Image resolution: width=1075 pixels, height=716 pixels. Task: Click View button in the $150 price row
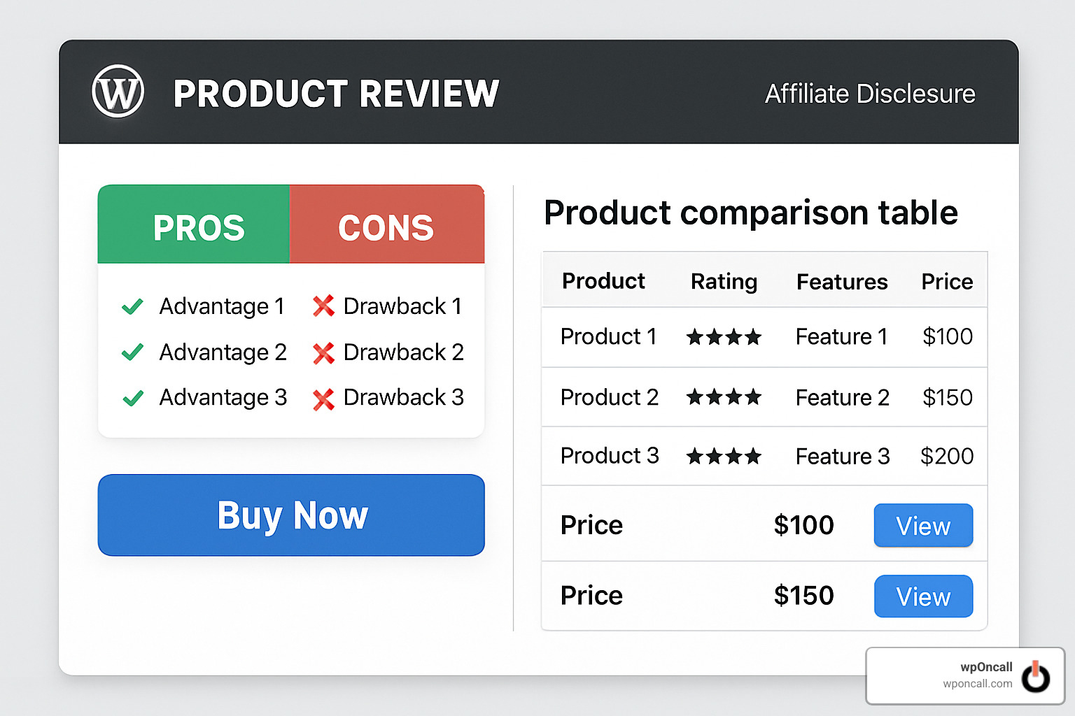pyautogui.click(x=923, y=596)
